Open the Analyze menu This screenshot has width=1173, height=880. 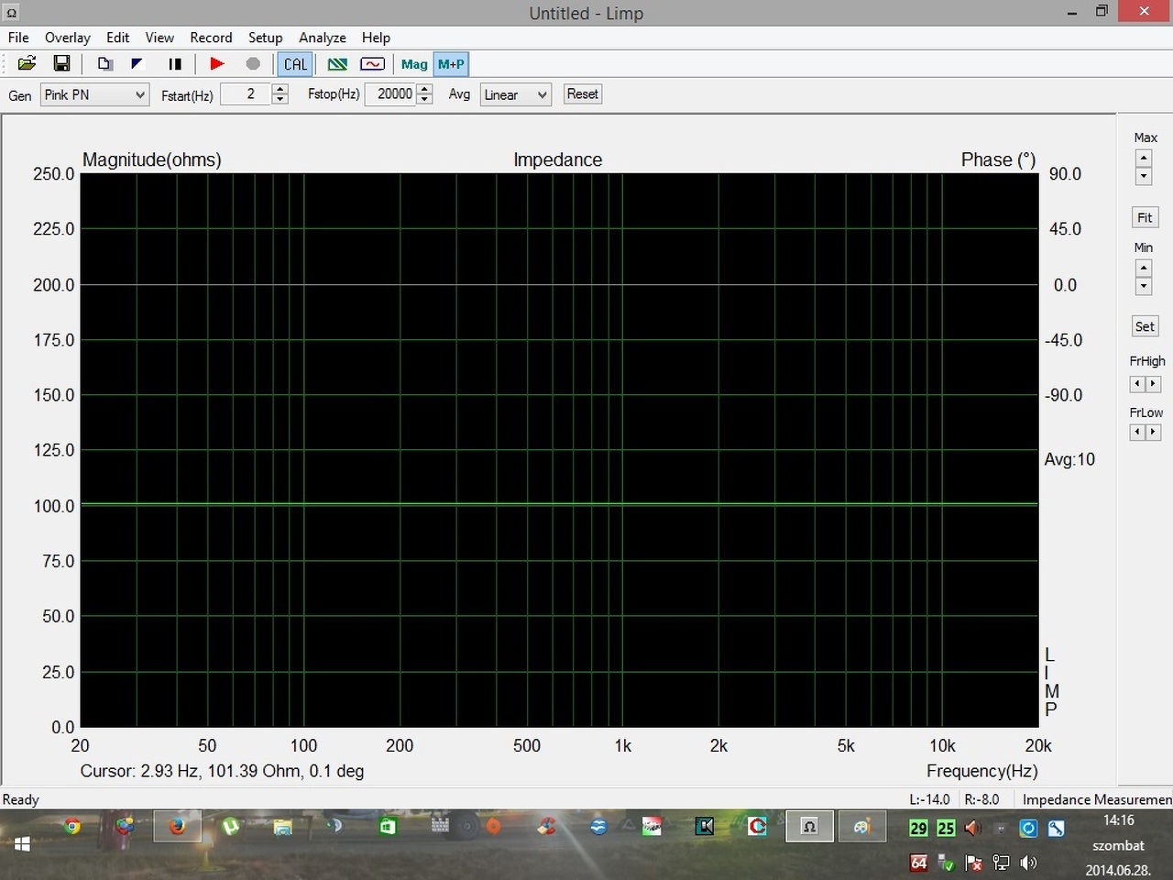[x=323, y=38]
